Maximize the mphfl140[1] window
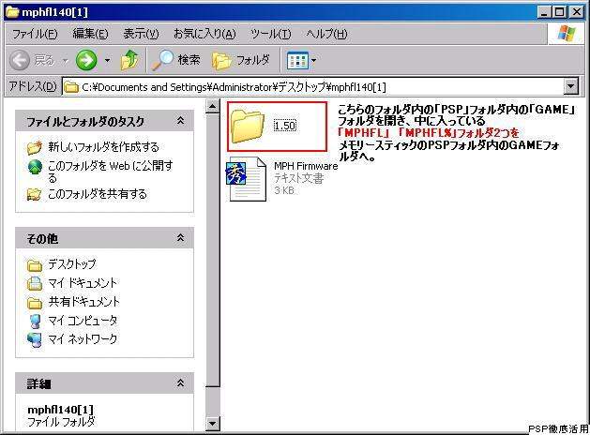The width and height of the screenshot is (590, 435). click(560, 12)
